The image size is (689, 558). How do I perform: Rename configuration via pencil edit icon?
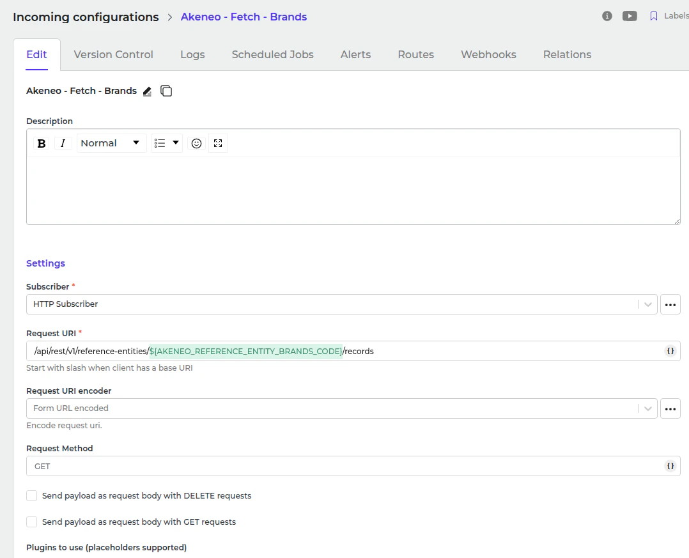pyautogui.click(x=147, y=91)
